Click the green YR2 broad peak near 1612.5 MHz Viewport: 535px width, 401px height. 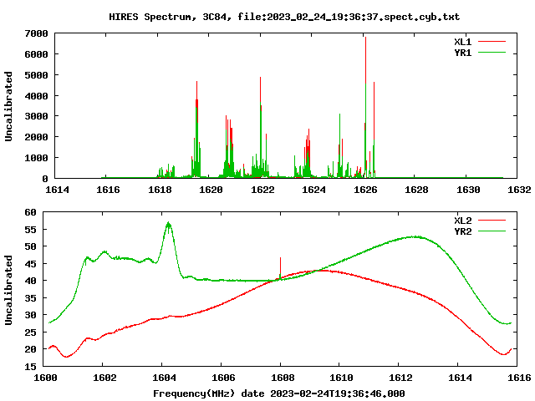(x=415, y=236)
